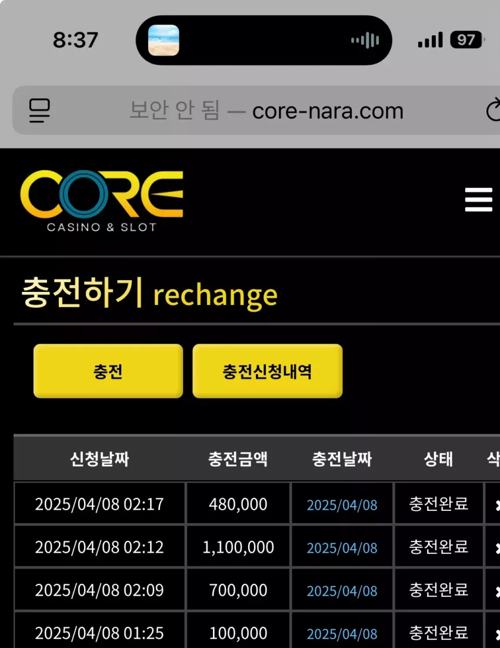Select the 2025/04/08 01:25 request date
This screenshot has width=500, height=648.
click(x=99, y=633)
